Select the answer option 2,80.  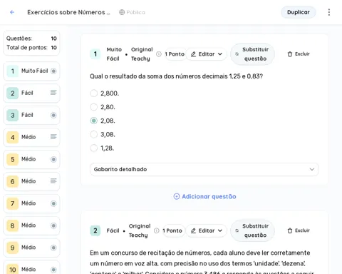(94, 107)
